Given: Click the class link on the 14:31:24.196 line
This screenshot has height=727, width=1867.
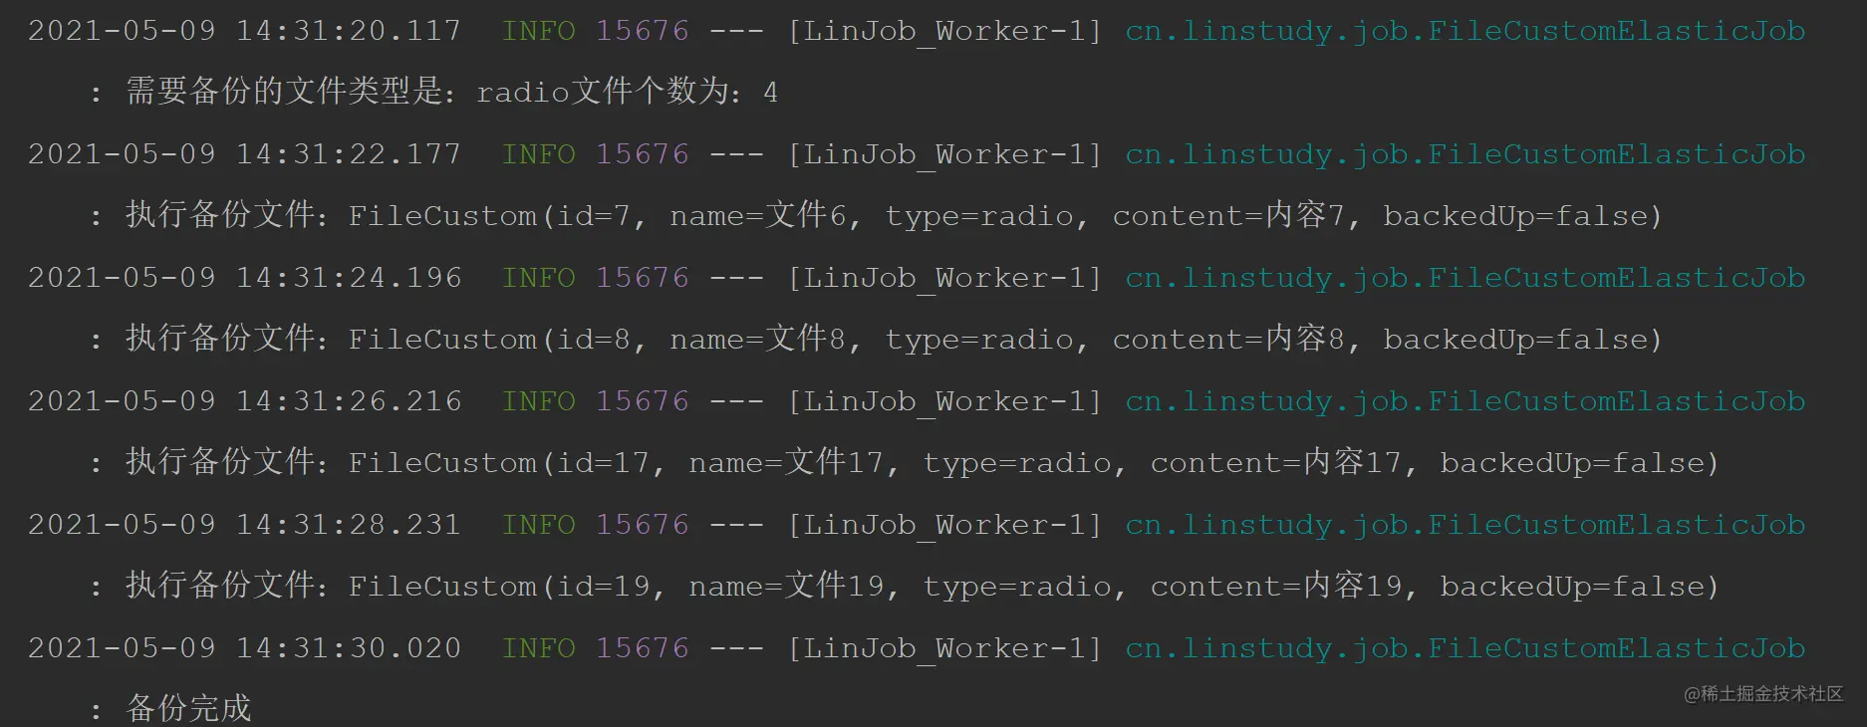Looking at the screenshot, I should pos(1465,279).
